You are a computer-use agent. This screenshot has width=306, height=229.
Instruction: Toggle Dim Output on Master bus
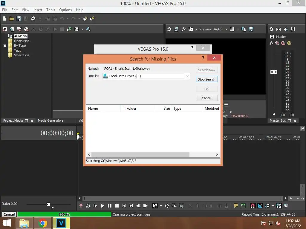286,29
